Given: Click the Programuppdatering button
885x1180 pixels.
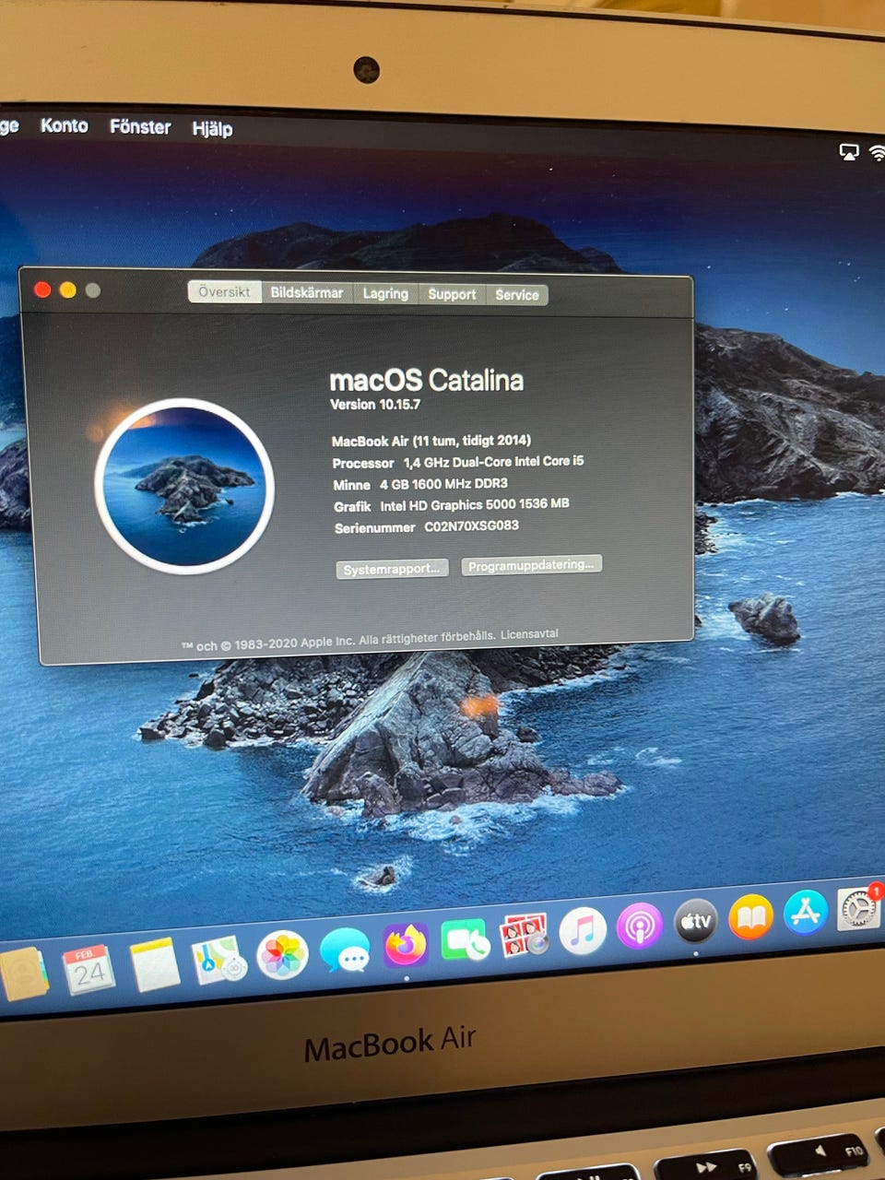Looking at the screenshot, I should coord(531,565).
